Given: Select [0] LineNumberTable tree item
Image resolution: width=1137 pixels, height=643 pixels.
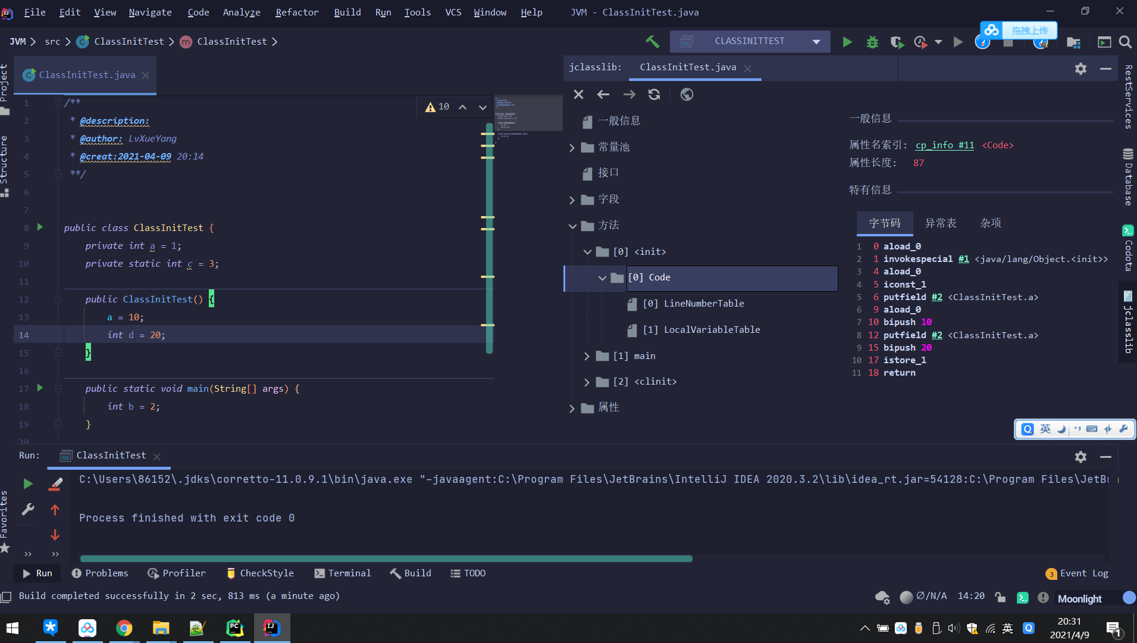Looking at the screenshot, I should [693, 304].
